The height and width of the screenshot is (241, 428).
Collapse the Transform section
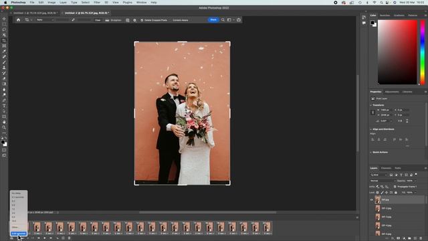(371, 105)
